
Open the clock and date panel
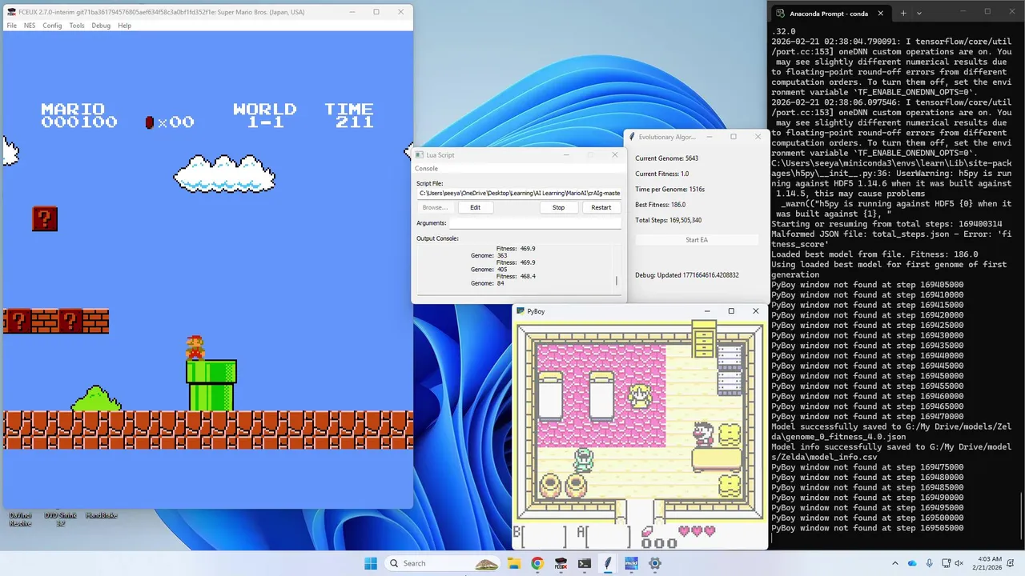989,563
